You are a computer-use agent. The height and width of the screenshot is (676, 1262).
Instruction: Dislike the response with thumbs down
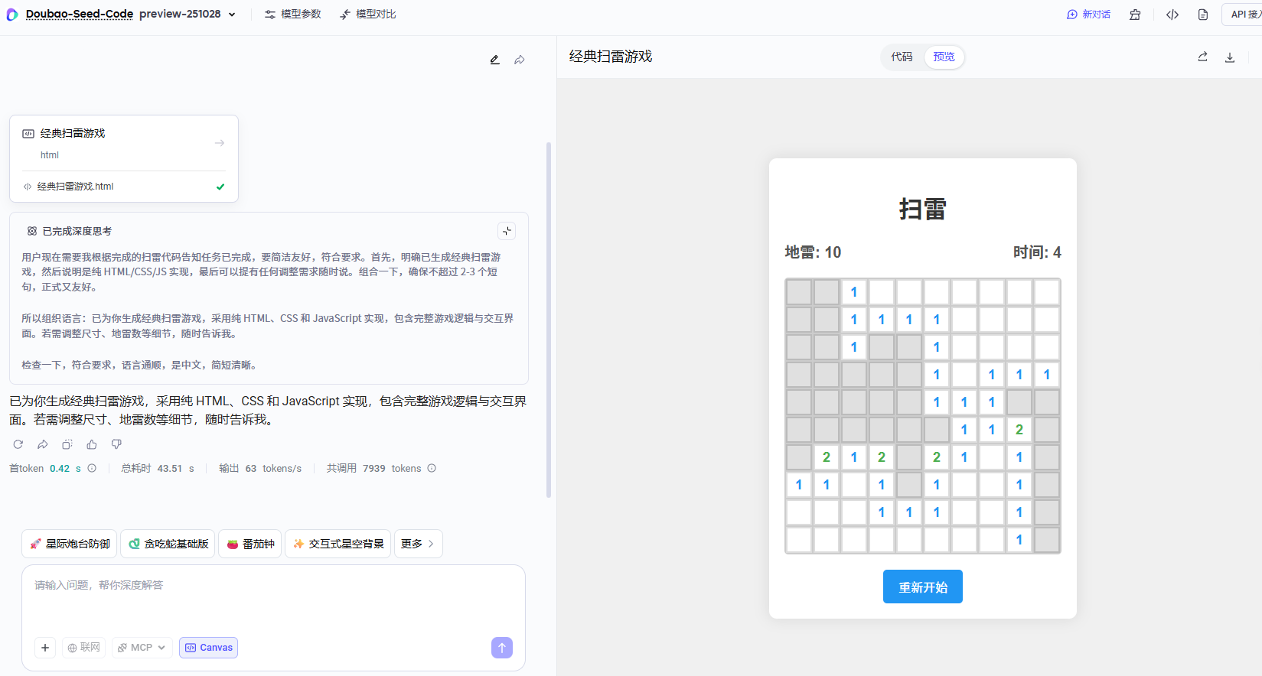point(116,444)
